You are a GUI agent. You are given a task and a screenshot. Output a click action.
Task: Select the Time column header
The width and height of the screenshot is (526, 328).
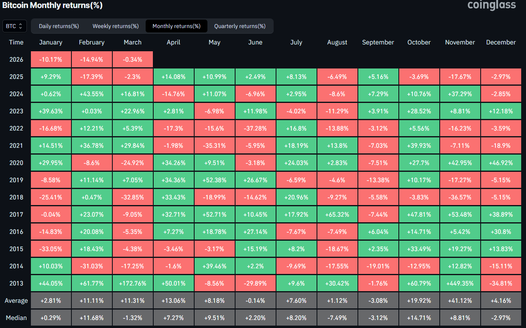pos(16,42)
